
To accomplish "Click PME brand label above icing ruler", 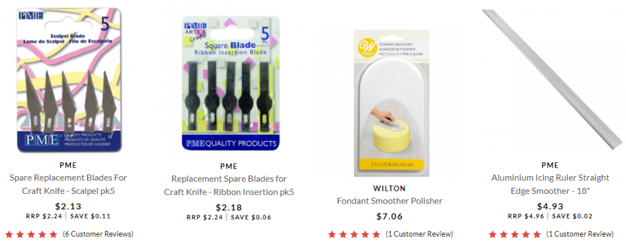I will pos(550,165).
